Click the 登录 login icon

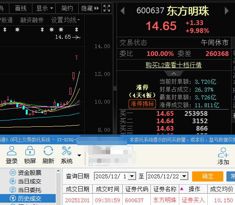coord(12,151)
